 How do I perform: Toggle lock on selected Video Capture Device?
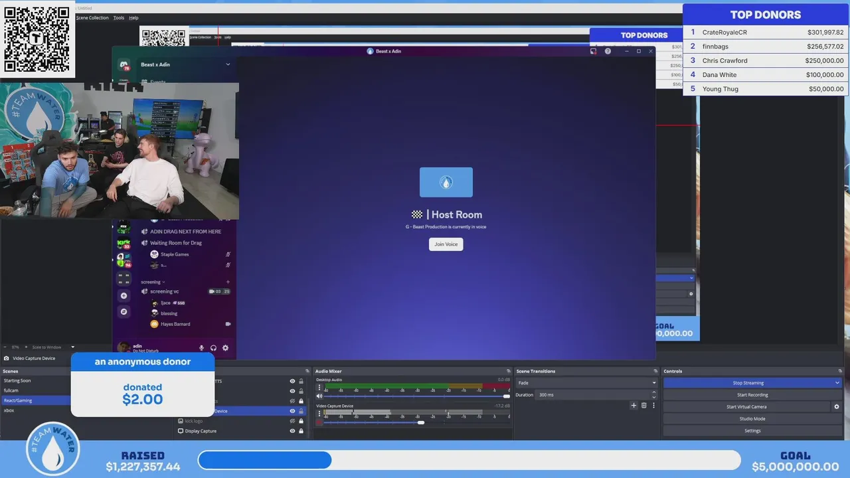point(301,411)
